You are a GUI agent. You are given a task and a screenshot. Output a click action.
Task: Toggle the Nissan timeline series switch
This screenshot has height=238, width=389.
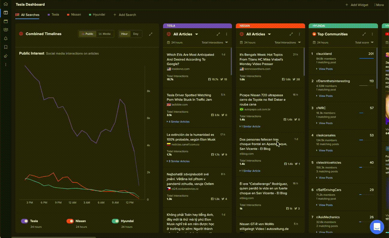[70, 221]
